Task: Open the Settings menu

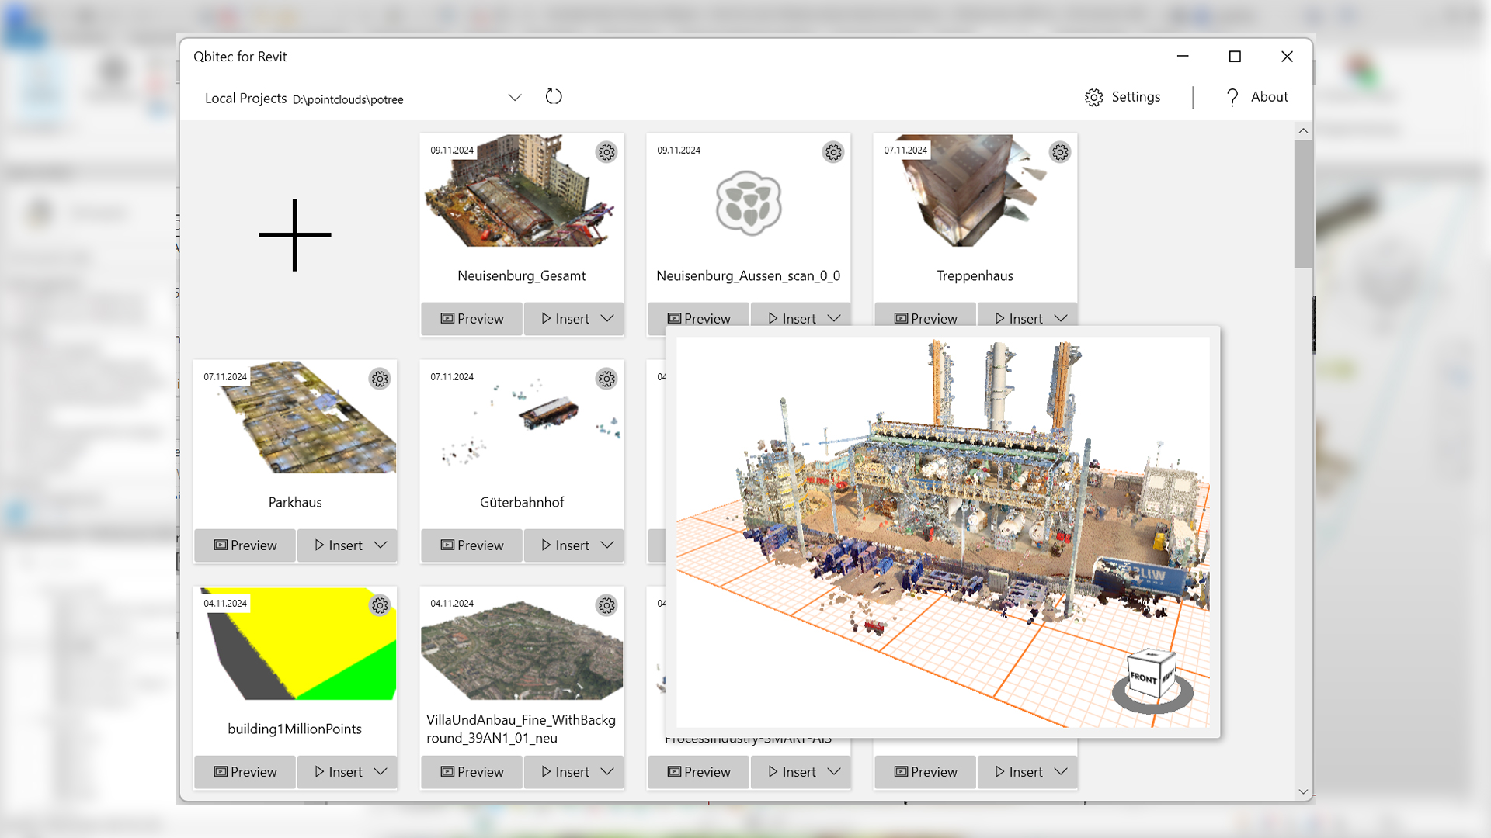Action: tap(1122, 97)
